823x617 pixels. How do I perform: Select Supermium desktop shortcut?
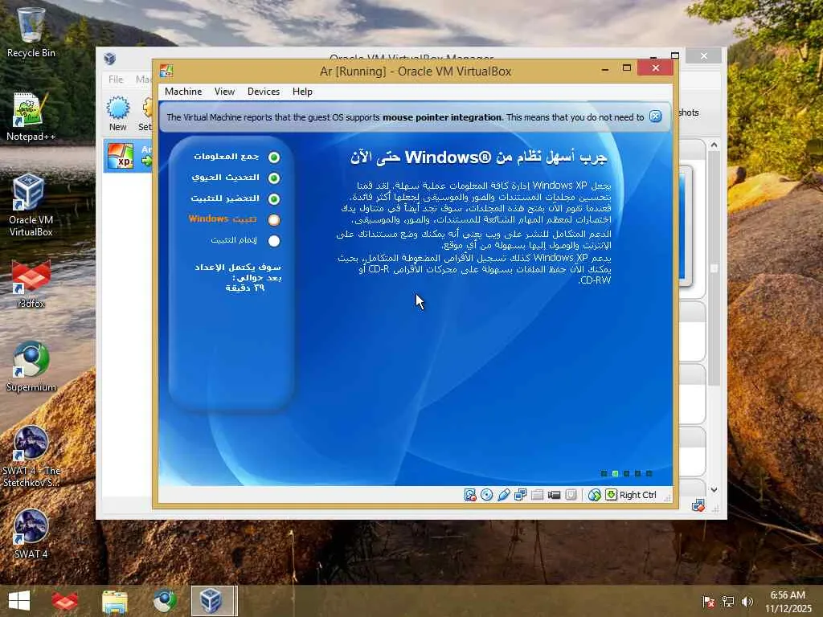pyautogui.click(x=31, y=366)
